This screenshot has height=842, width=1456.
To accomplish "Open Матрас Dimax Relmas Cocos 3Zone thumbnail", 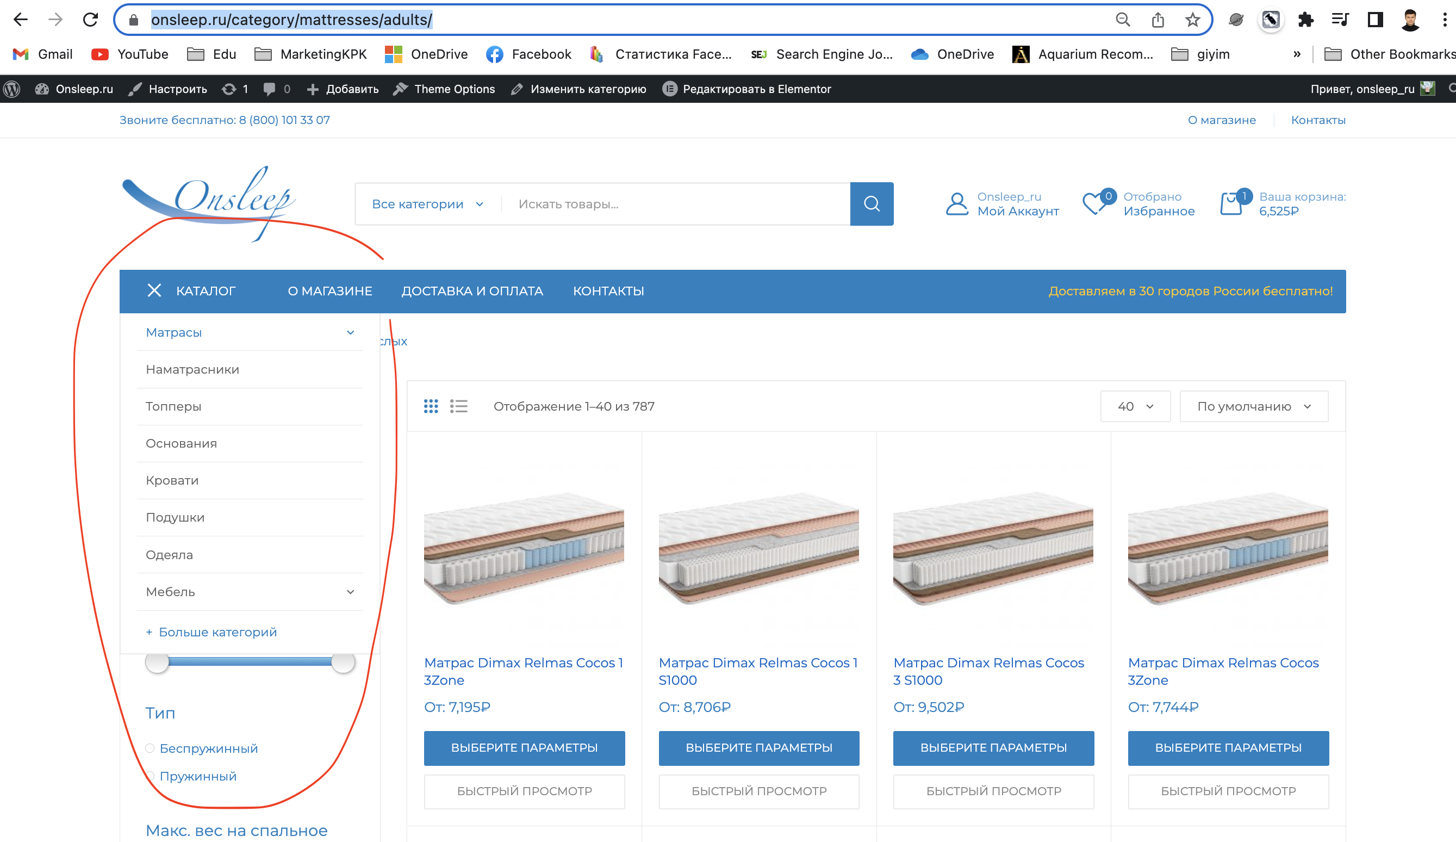I will click(x=1228, y=548).
